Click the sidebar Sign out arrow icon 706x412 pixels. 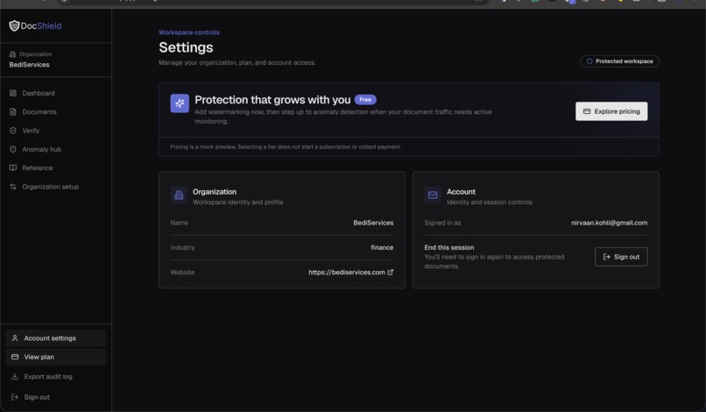pyautogui.click(x=15, y=397)
